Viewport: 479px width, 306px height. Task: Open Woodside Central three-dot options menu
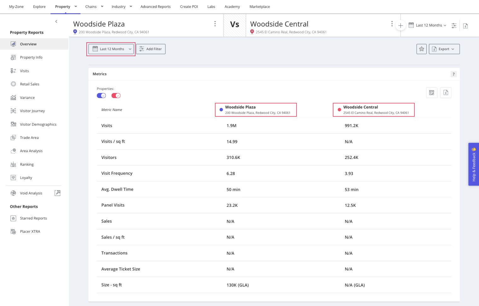pos(392,24)
